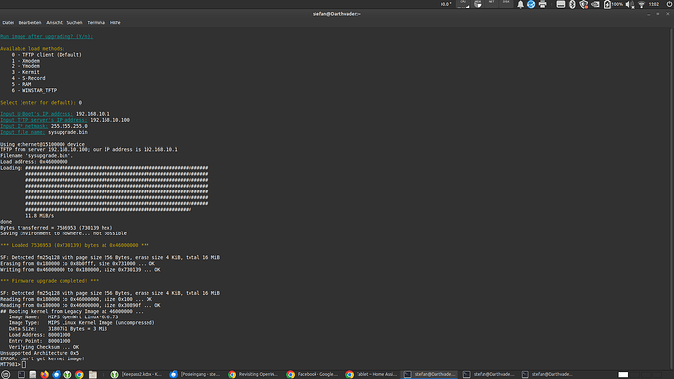This screenshot has width=674, height=379.
Task: Open the keyboard tray icon
Action: click(561, 4)
